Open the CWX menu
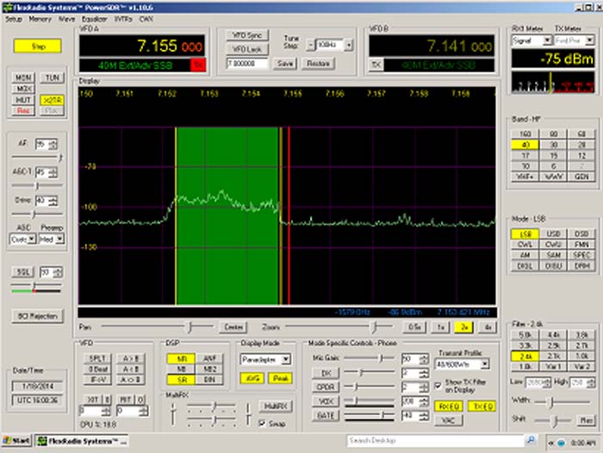603x453 pixels. (x=146, y=19)
